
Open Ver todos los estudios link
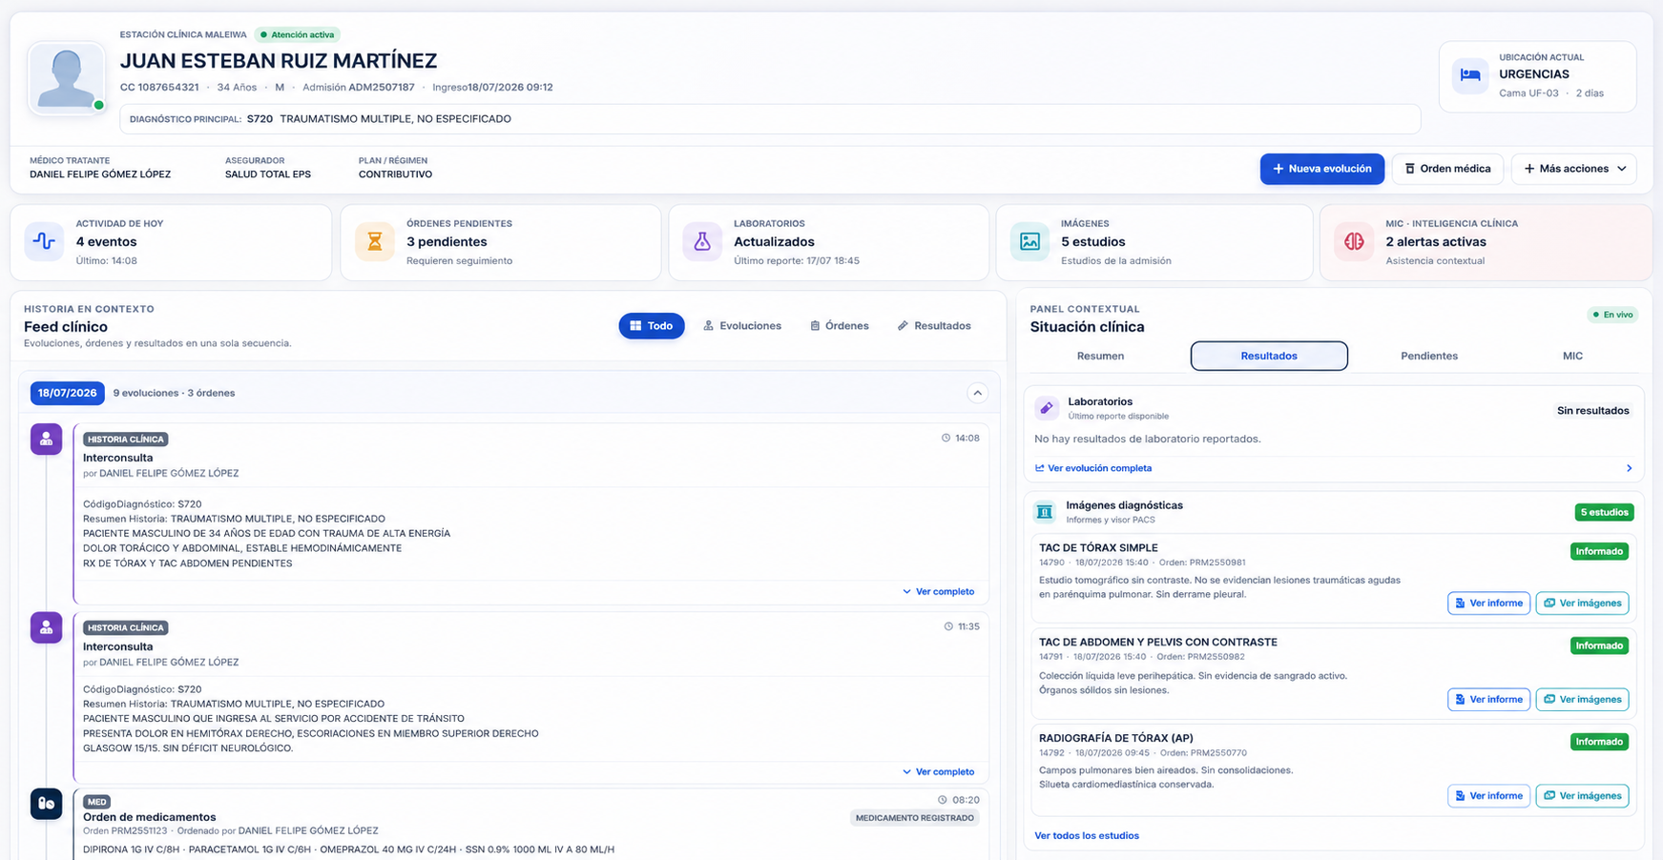click(1087, 836)
